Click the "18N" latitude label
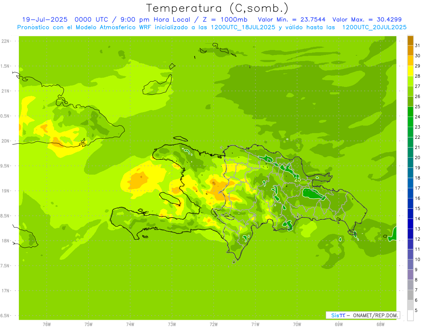 coord(5,241)
